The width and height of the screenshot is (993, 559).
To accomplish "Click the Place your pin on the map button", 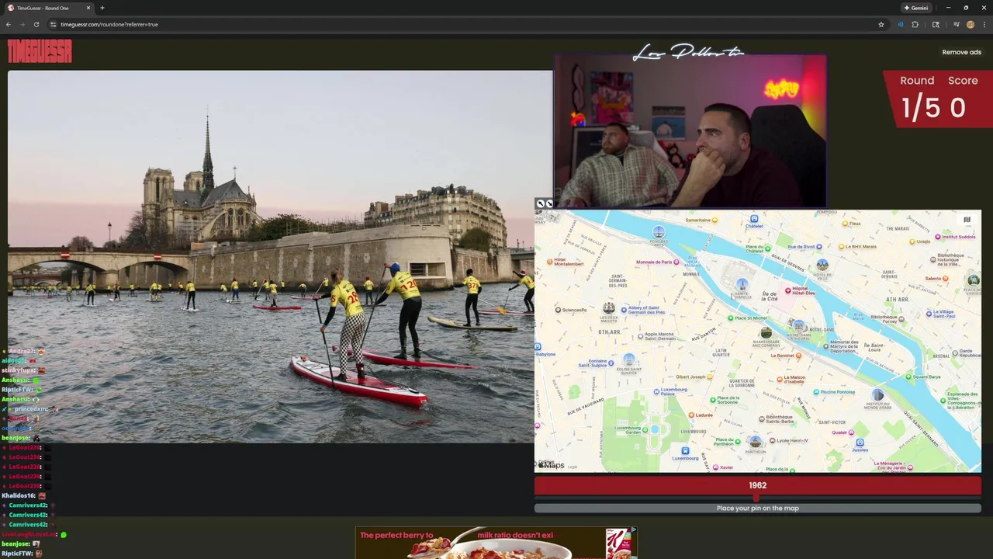I will (757, 509).
